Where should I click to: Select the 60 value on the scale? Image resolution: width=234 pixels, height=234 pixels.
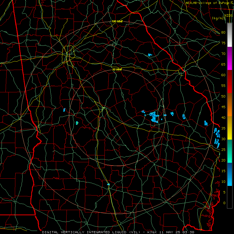(223, 75)
